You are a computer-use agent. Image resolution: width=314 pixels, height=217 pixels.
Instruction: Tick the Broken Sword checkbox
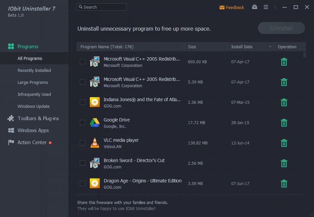point(82,163)
